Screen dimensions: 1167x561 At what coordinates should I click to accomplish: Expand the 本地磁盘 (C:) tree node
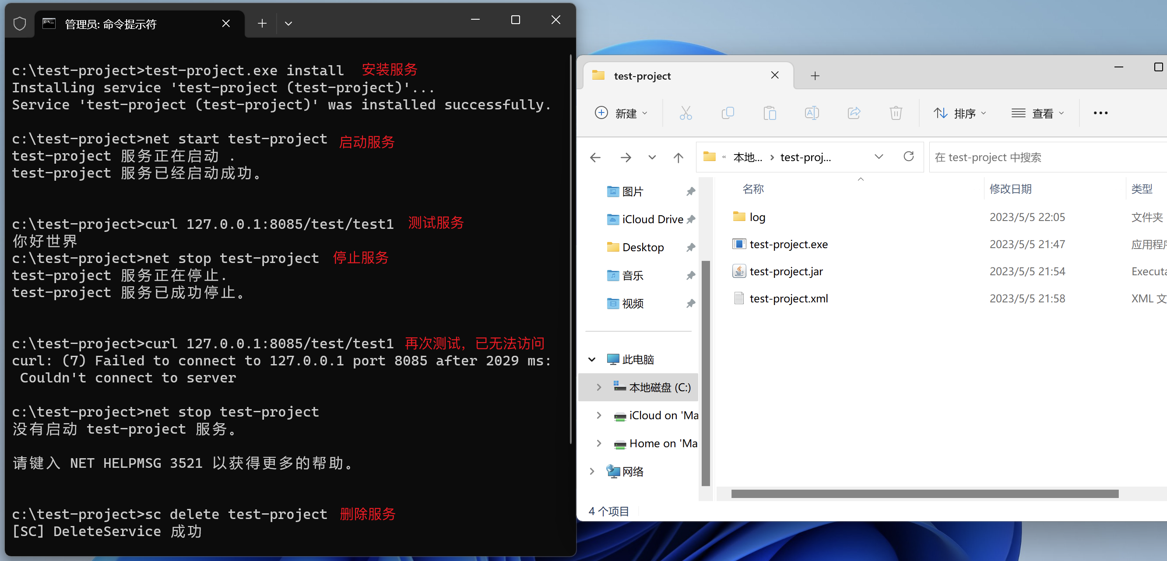[599, 387]
